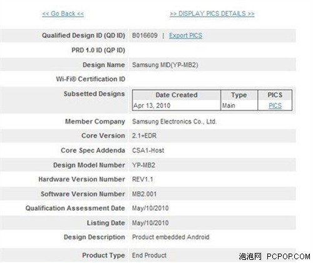Click the Samsung Electronics Co., Ltd. value
Screen dimensions: 313x263
[175, 122]
